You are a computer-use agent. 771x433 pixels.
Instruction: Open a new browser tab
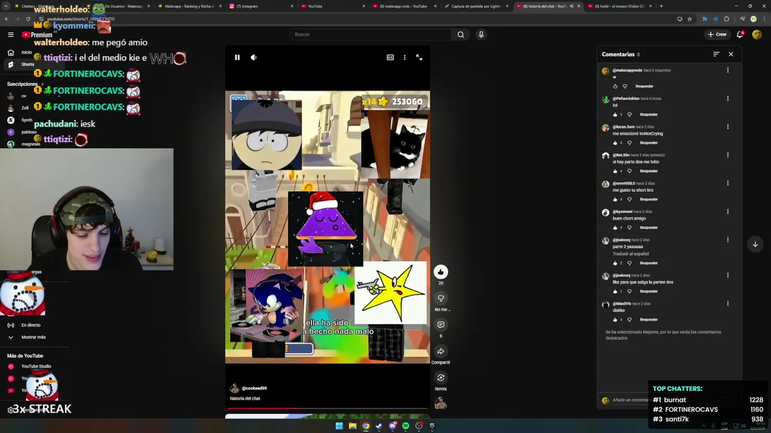pyautogui.click(x=661, y=6)
